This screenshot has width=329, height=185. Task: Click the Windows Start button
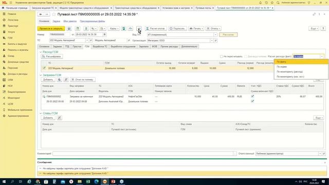point(4,181)
